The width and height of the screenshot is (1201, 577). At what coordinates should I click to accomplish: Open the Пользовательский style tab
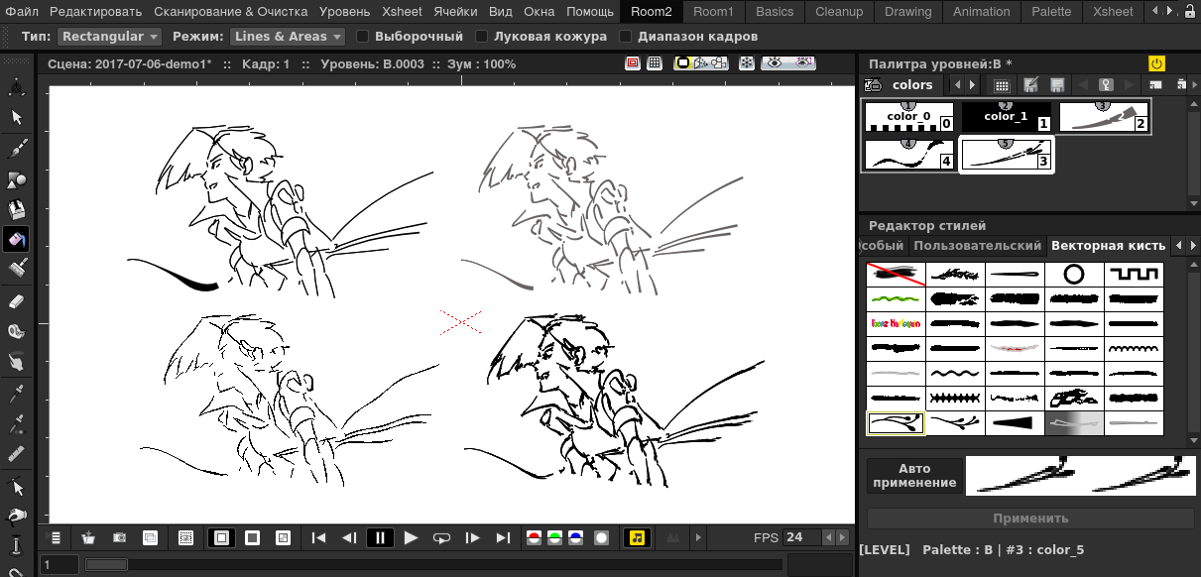pos(978,245)
